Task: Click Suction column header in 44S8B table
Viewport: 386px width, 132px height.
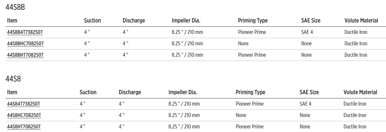Action: pyautogui.click(x=92, y=21)
